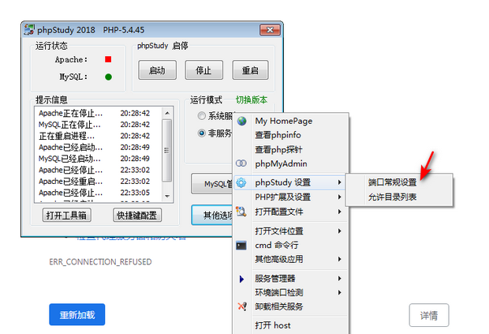The image size is (489, 334).
Task: Choose 卸载相关服务 menu entry
Action: click(x=290, y=306)
